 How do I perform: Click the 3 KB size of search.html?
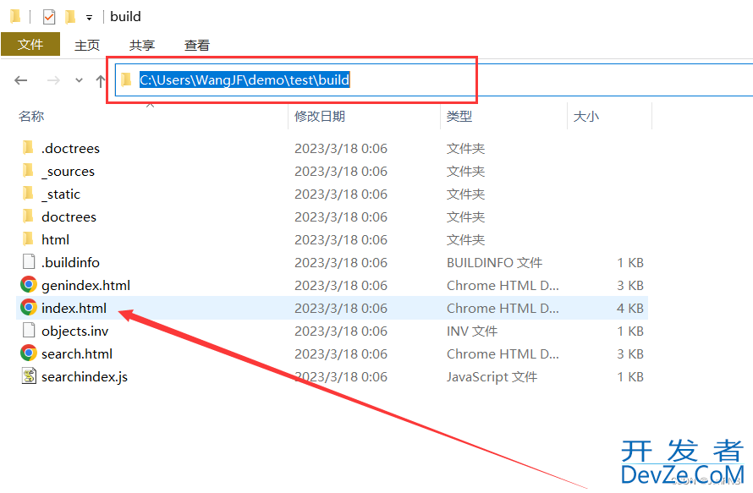(630, 353)
